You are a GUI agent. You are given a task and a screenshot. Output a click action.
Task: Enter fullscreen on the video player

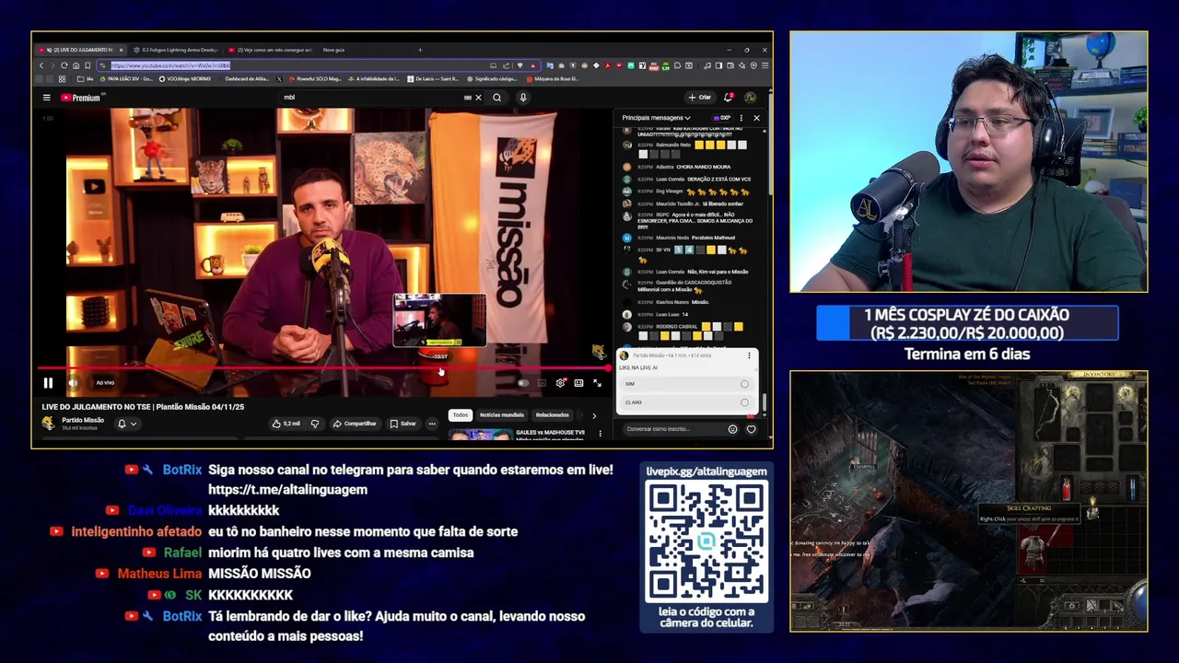pyautogui.click(x=597, y=383)
